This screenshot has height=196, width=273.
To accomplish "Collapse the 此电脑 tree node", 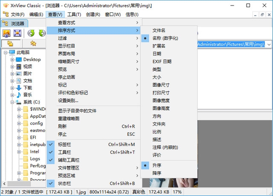I will click(x=6, y=53).
